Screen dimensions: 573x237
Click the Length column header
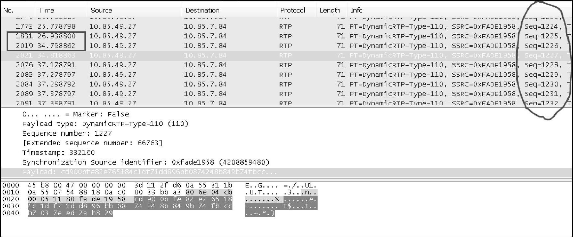coord(332,10)
